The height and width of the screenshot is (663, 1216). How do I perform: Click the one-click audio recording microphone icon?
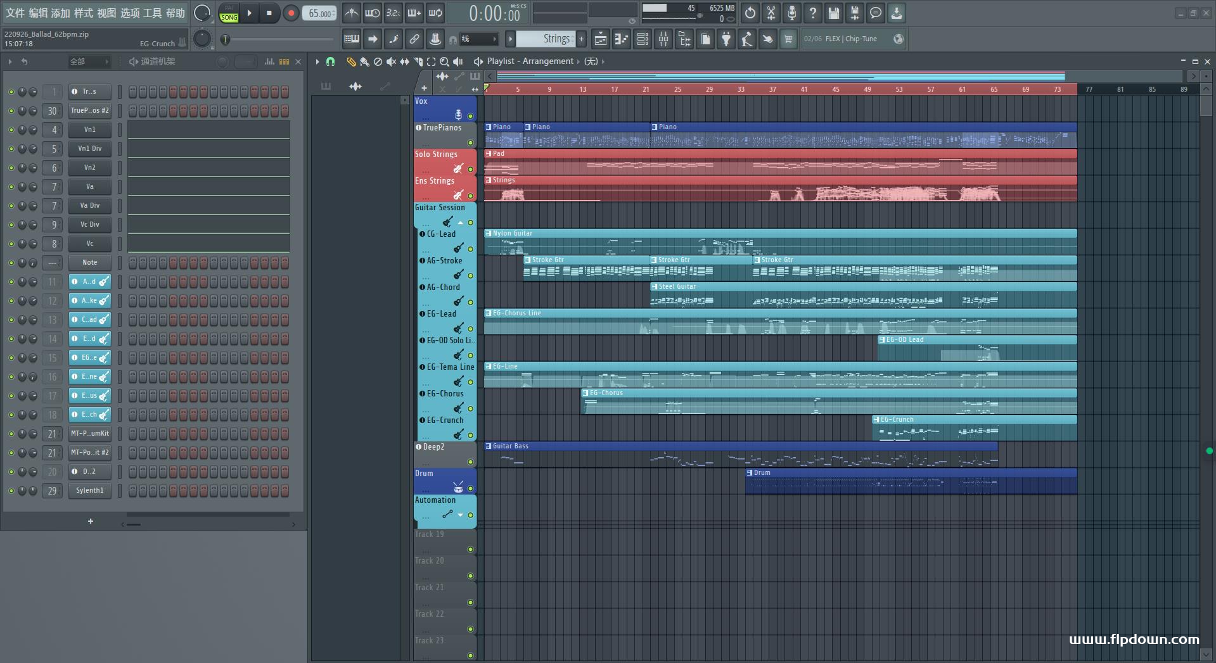[x=792, y=13]
